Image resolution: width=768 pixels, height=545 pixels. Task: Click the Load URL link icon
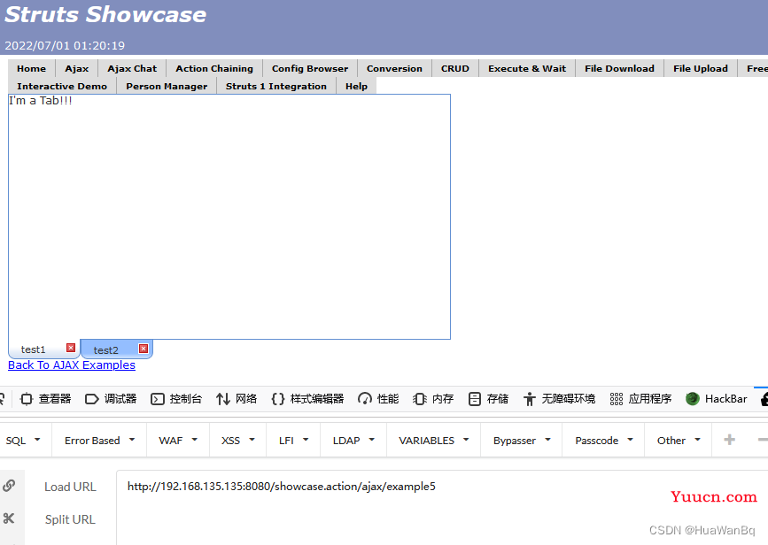click(x=9, y=486)
